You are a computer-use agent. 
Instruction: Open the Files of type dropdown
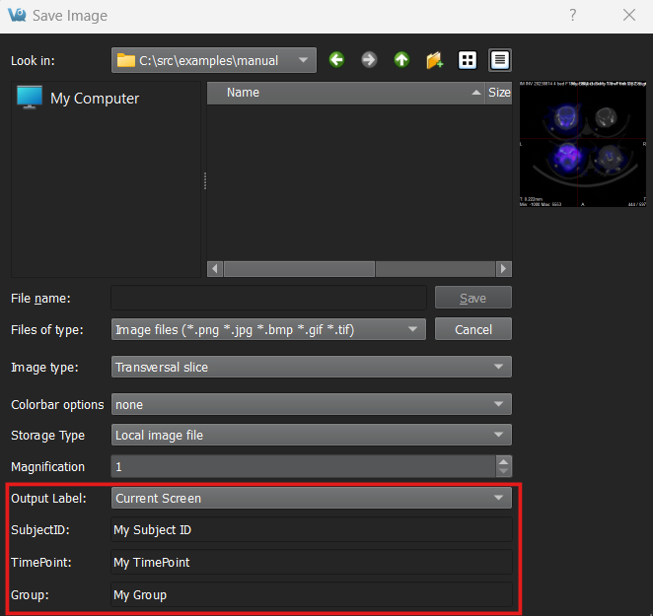268,330
